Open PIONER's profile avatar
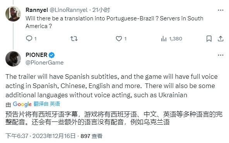The width and height of the screenshot is (229, 143). click(x=13, y=59)
